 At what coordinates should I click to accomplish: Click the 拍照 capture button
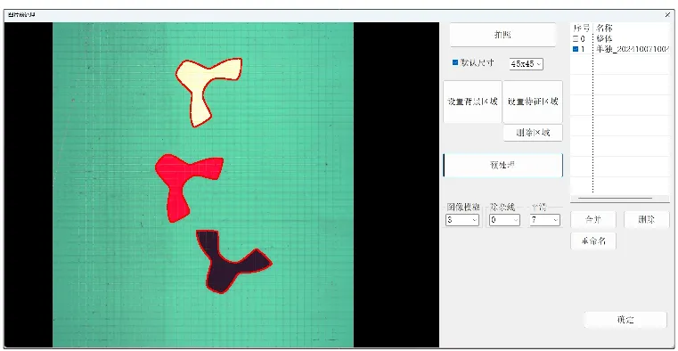(502, 35)
